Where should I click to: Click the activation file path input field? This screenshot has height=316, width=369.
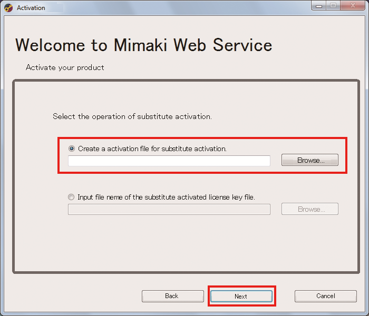click(169, 161)
